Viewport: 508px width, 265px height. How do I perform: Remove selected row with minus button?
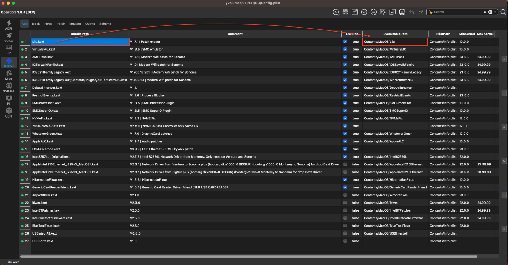click(504, 93)
